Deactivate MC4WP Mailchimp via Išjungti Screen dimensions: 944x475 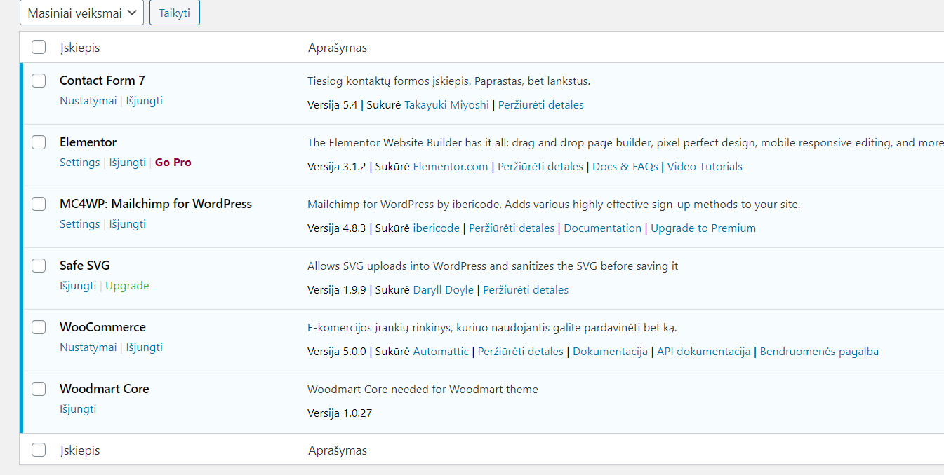128,224
